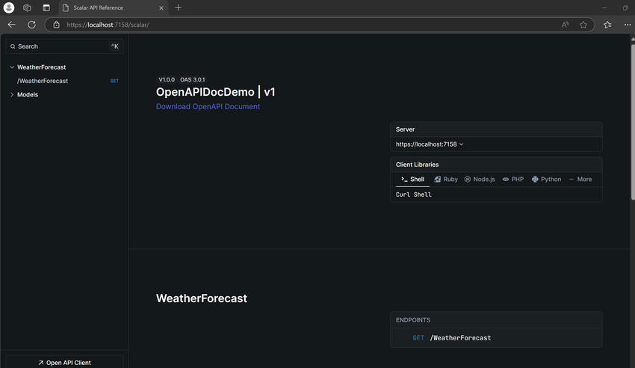This screenshot has width=635, height=368.
Task: Click the Curl Shell label
Action: (413, 194)
